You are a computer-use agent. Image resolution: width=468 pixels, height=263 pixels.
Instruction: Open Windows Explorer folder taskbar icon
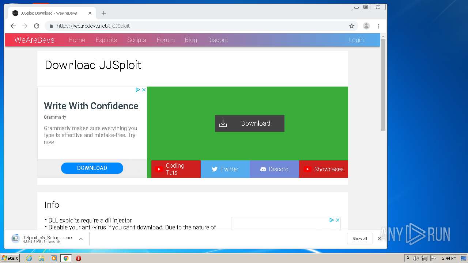pyautogui.click(x=41, y=258)
